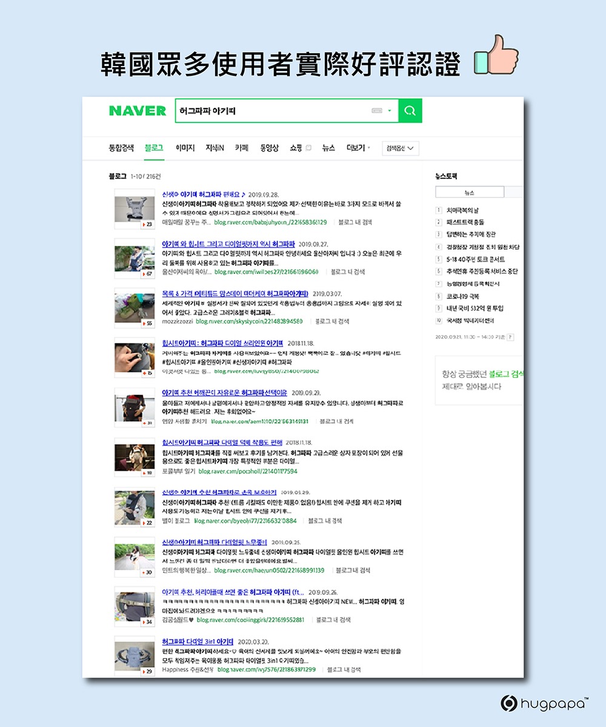Click the thumbs-up emoji in the header
The height and width of the screenshot is (727, 606).
(496, 55)
